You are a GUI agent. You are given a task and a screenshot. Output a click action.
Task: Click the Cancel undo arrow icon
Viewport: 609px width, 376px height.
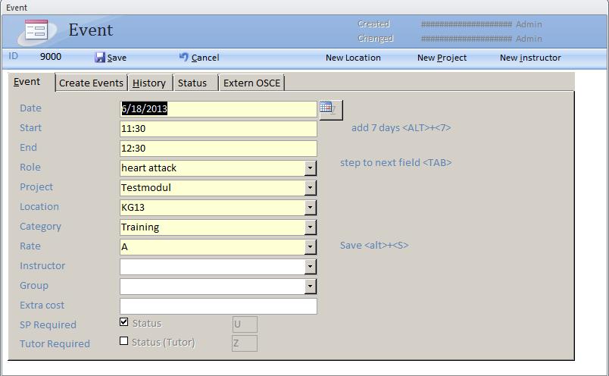tap(183, 57)
